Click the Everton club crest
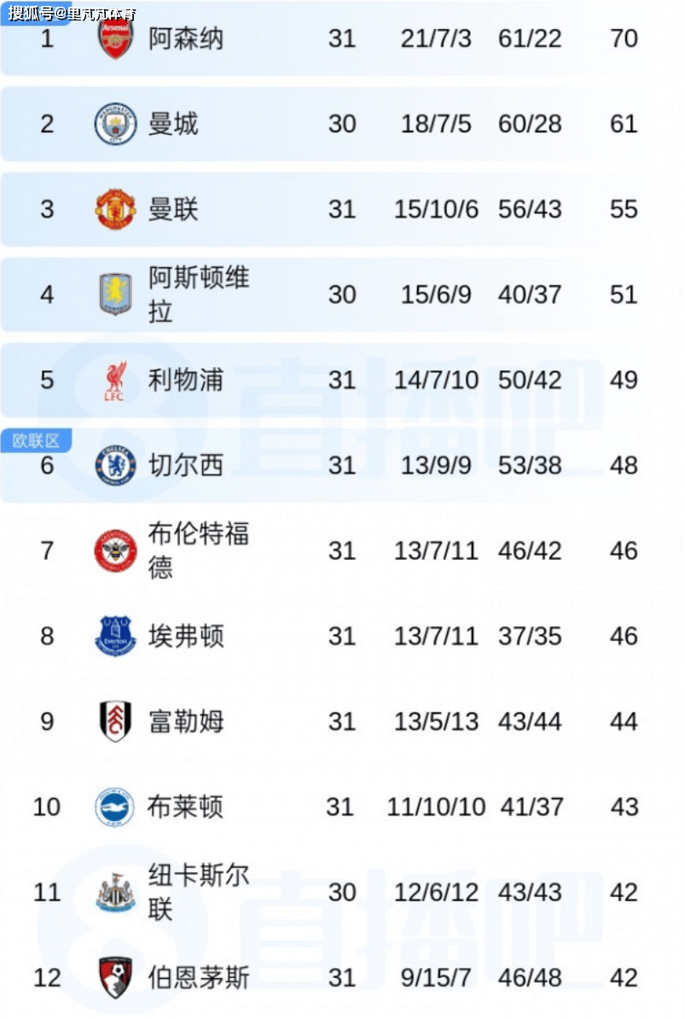This screenshot has width=685, height=1019. (x=115, y=636)
